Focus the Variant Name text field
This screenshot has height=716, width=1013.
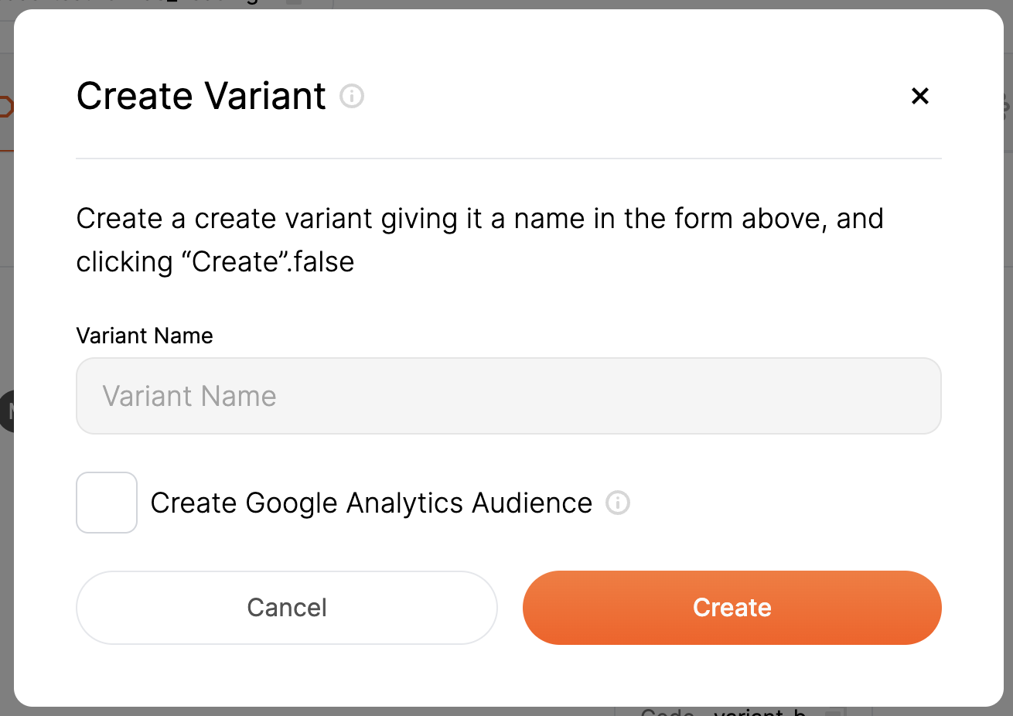508,396
